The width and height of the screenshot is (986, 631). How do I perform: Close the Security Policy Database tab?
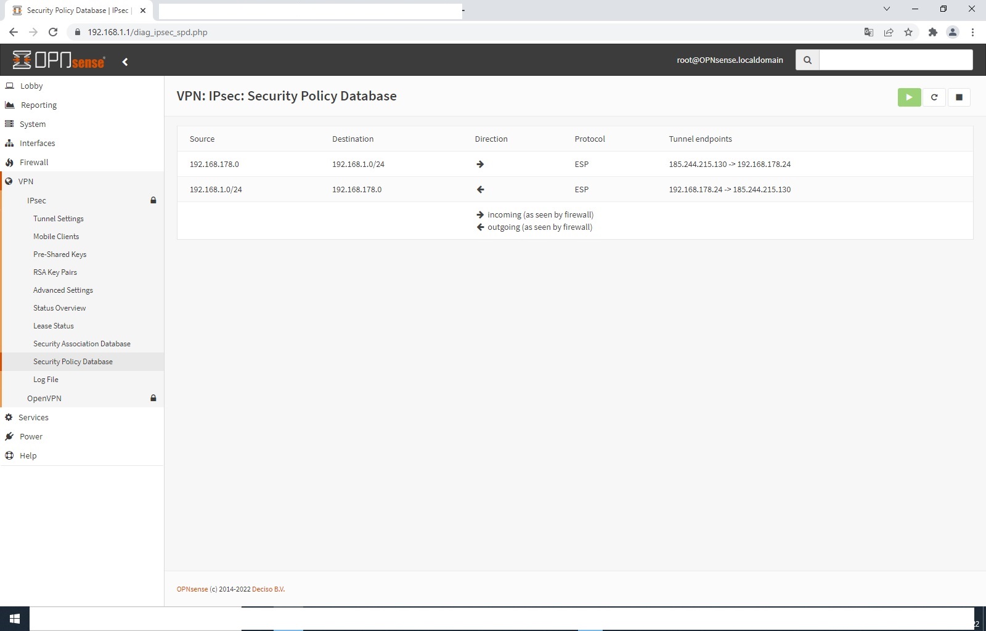point(143,10)
